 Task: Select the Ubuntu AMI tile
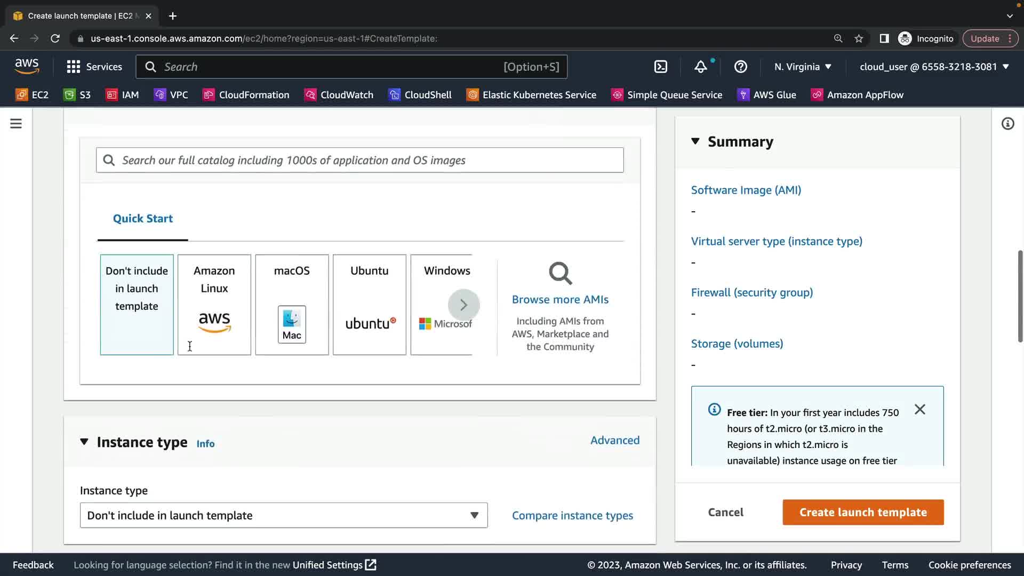coord(369,305)
